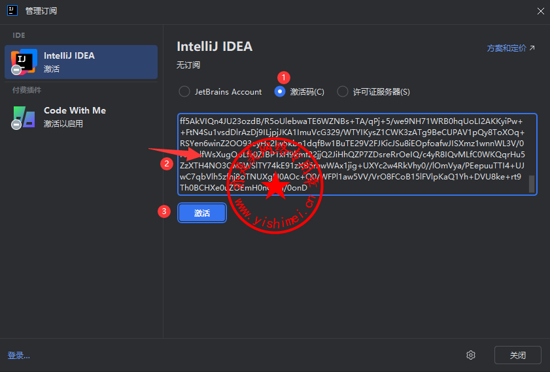Close the 管理订阅 window with X
Image resolution: width=550 pixels, height=372 pixels.
point(540,10)
